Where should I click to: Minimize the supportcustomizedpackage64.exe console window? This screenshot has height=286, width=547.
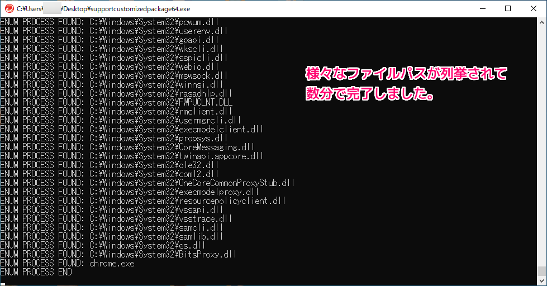(x=483, y=8)
